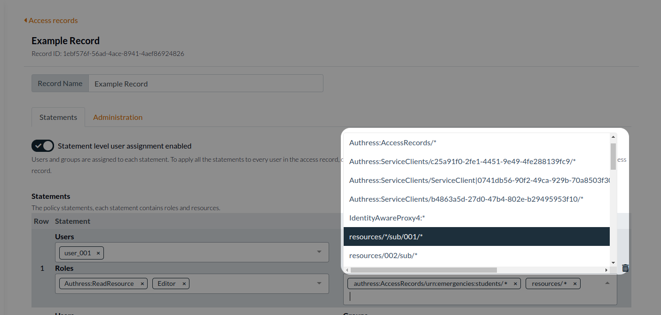Remove the urn:emergencies:students/* resource tag
This screenshot has width=661, height=315.
515,283
